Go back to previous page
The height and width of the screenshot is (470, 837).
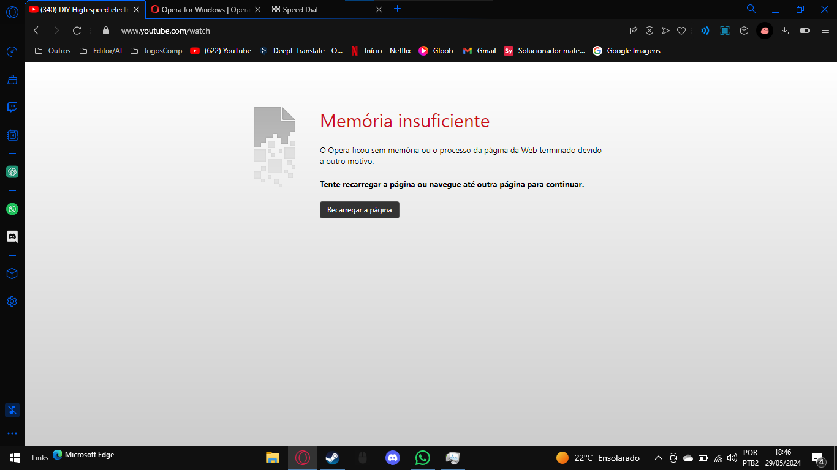pyautogui.click(x=36, y=31)
